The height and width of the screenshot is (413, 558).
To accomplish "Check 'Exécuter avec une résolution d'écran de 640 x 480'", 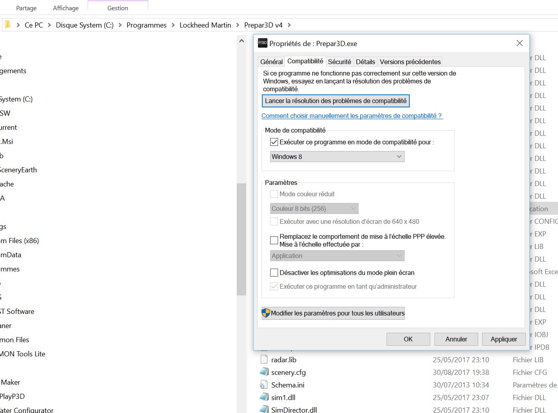I will tap(274, 221).
